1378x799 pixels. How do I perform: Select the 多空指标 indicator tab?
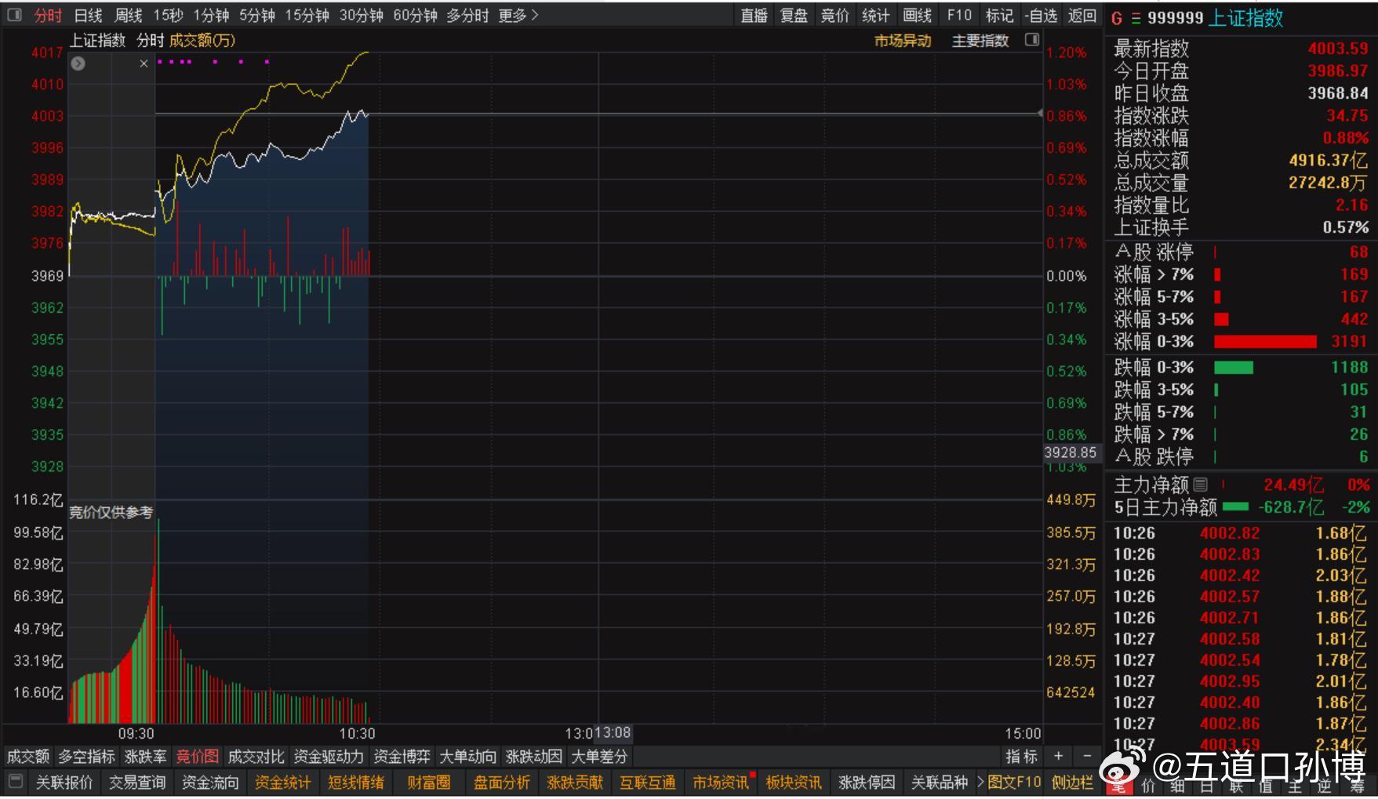coord(86,756)
